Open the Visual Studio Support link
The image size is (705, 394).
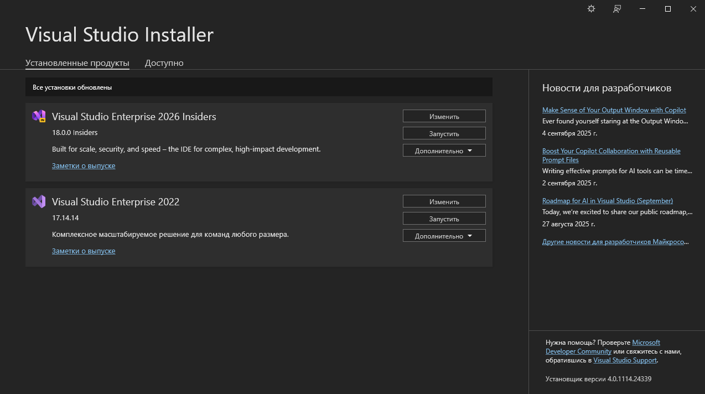[625, 360]
